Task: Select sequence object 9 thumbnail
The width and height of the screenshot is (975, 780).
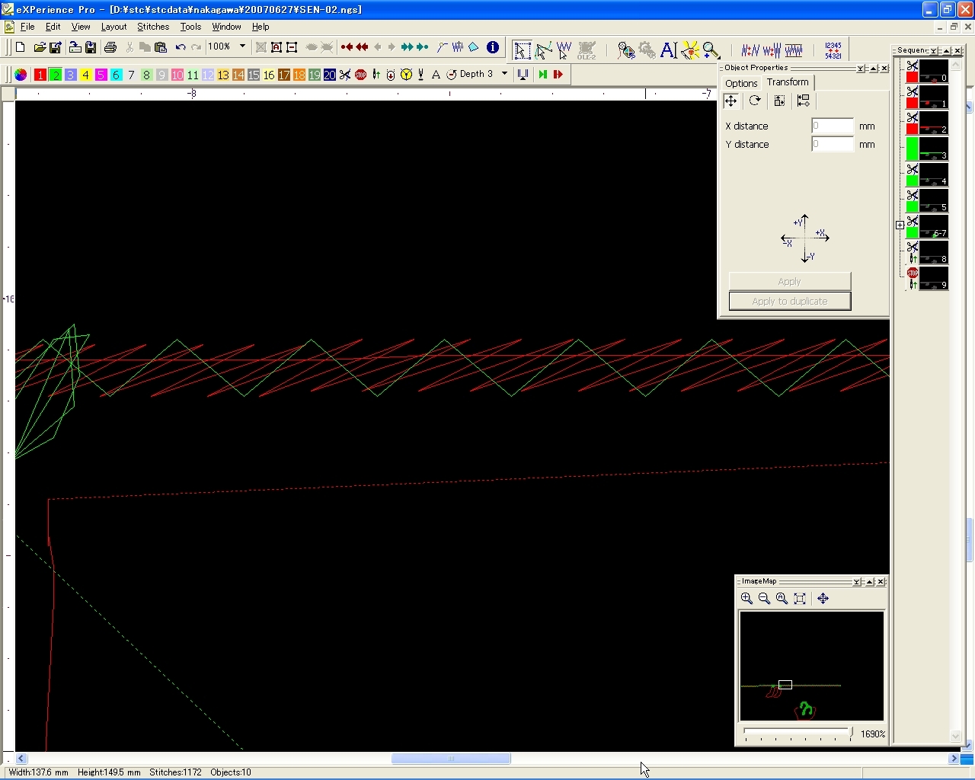Action: [x=934, y=279]
